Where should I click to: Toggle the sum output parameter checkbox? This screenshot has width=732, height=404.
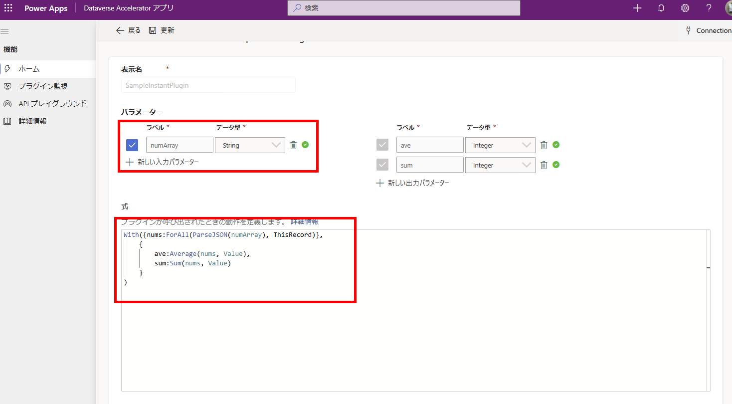(x=382, y=165)
